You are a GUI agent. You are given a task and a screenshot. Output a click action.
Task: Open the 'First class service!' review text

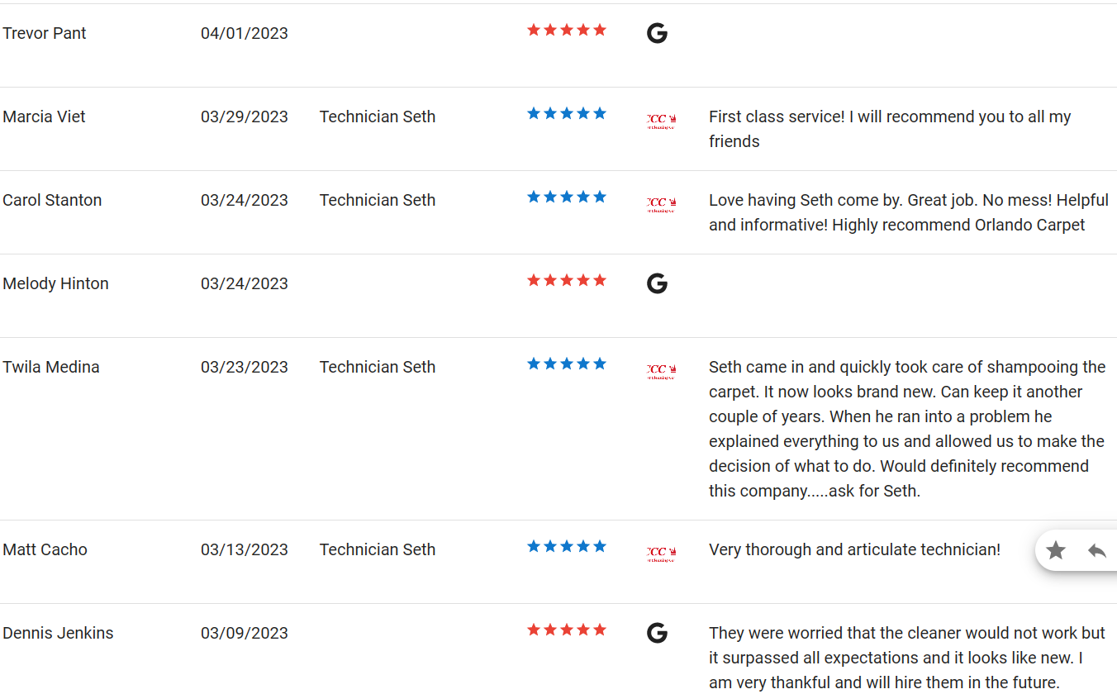click(x=890, y=129)
